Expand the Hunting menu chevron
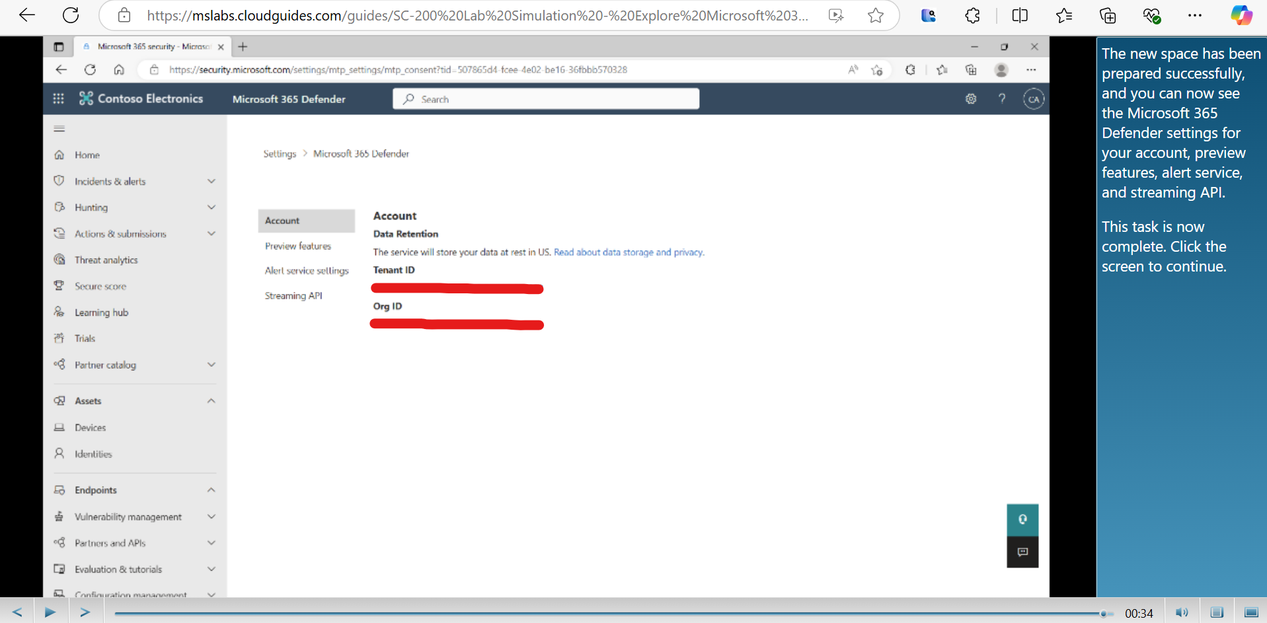Image resolution: width=1267 pixels, height=623 pixels. coord(211,207)
